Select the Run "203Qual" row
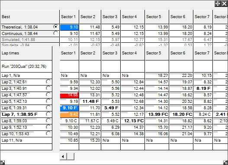228x165 pixels. 26,67
